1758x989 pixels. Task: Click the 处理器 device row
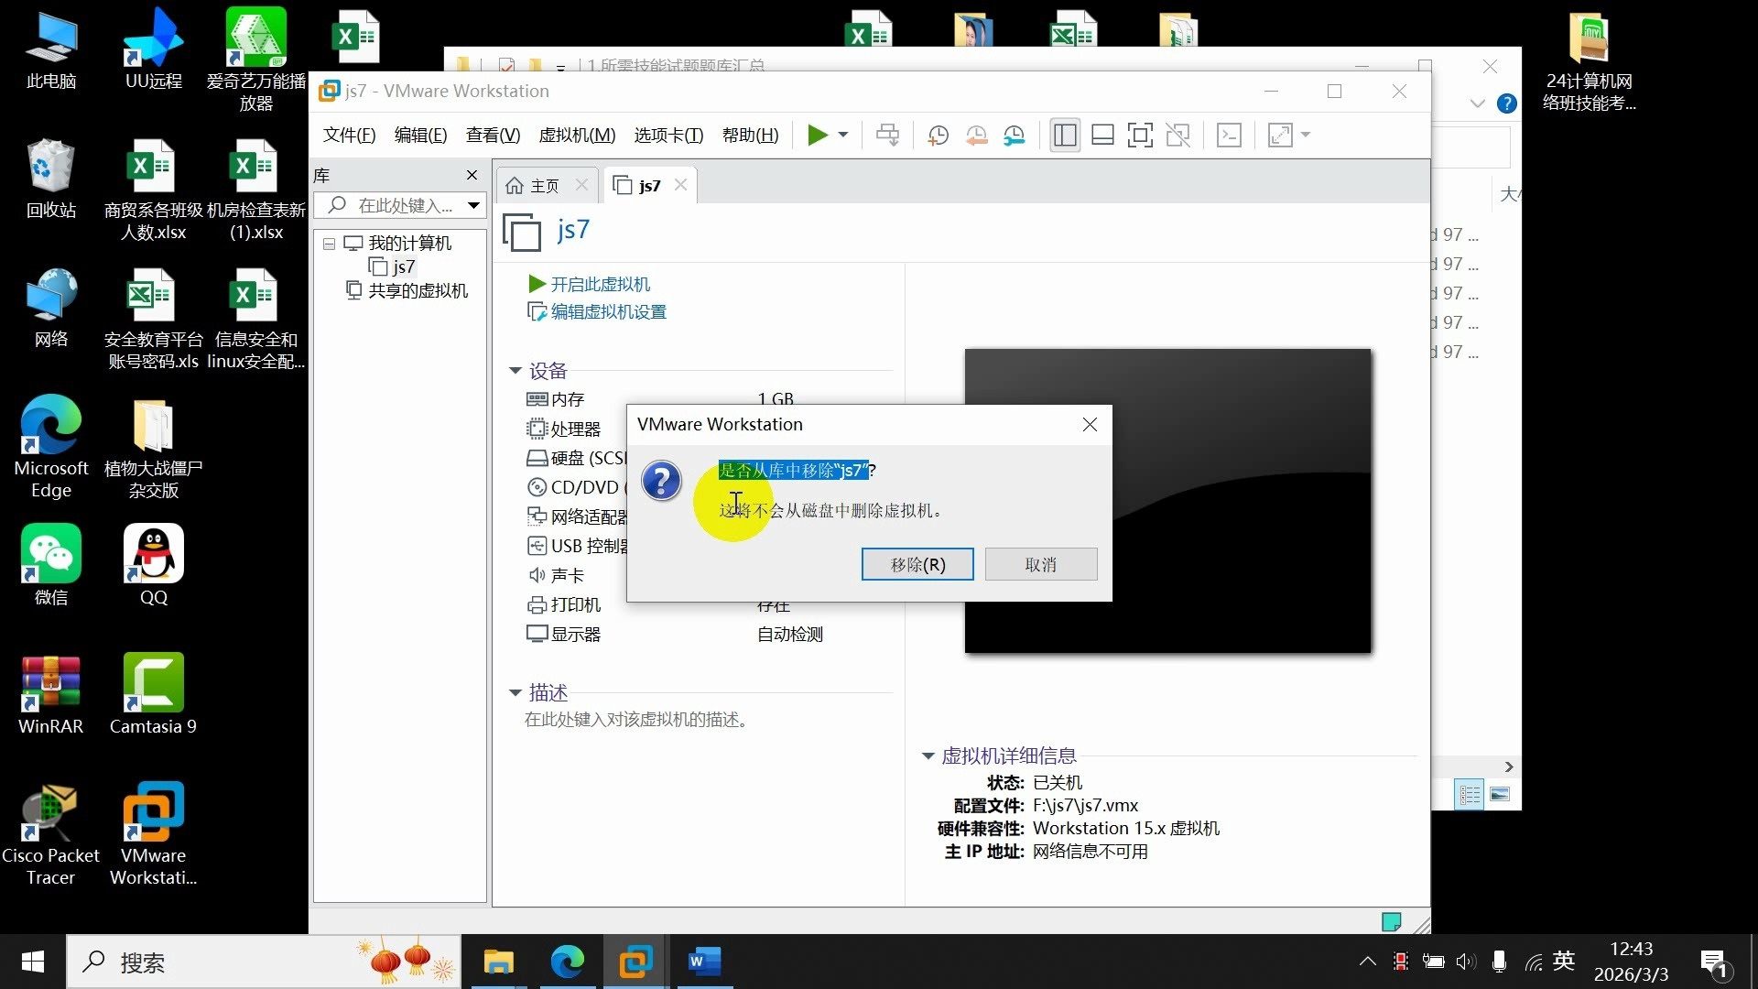[575, 429]
